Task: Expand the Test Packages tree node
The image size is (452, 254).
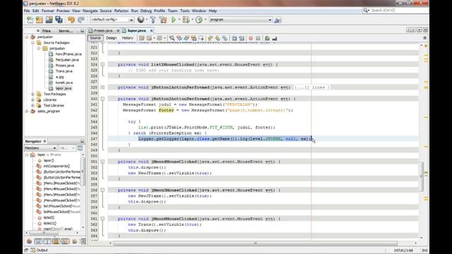Action: click(33, 94)
